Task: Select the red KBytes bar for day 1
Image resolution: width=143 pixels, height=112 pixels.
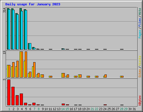Action: click(9, 92)
